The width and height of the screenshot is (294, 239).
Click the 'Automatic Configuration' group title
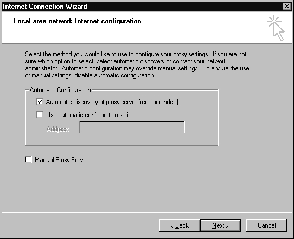point(60,90)
